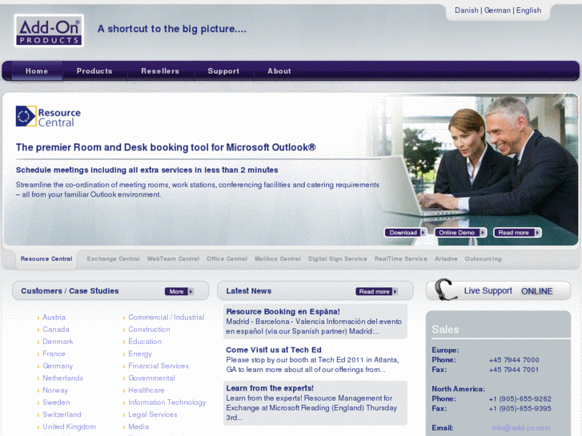The image size is (582, 436).
Task: Open the Support menu
Action: [x=223, y=71]
